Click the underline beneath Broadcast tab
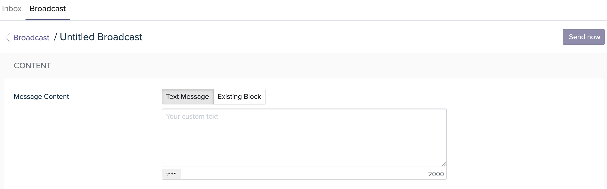Screen dimensions: 607x189 (48, 20)
